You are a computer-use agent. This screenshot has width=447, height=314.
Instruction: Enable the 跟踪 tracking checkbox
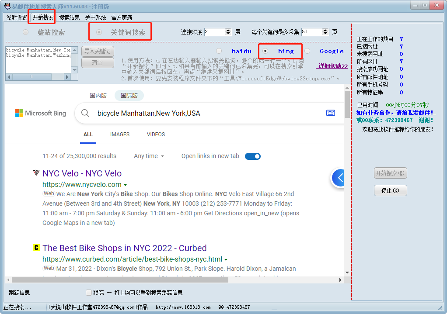pyautogui.click(x=89, y=292)
